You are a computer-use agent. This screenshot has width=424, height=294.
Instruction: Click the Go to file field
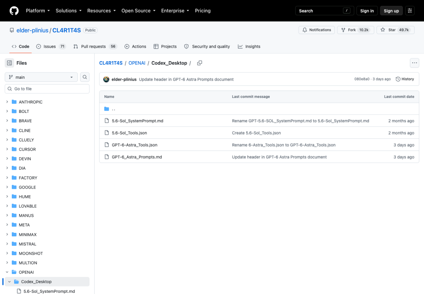point(47,89)
